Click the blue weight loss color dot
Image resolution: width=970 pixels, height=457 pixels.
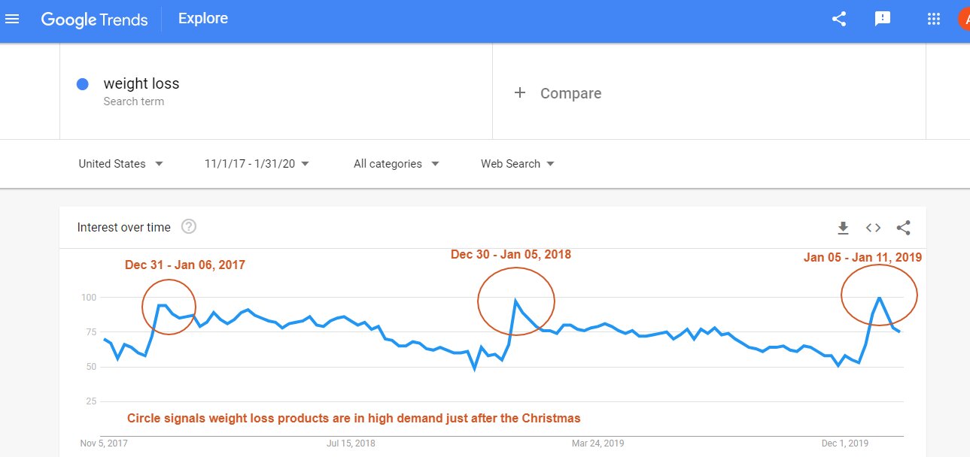click(x=84, y=84)
